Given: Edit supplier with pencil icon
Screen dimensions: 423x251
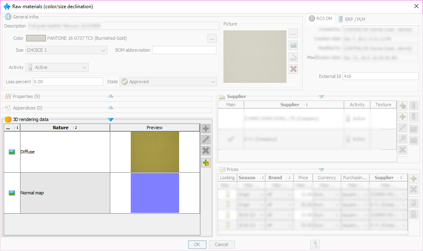Looking at the screenshot, I should coord(403,128).
